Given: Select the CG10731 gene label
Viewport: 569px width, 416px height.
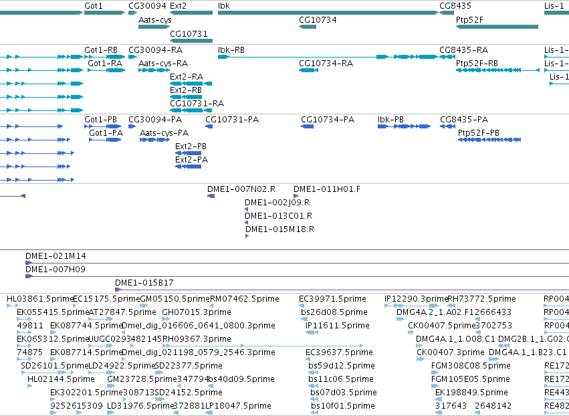Looking at the screenshot, I should pyautogui.click(x=189, y=33).
